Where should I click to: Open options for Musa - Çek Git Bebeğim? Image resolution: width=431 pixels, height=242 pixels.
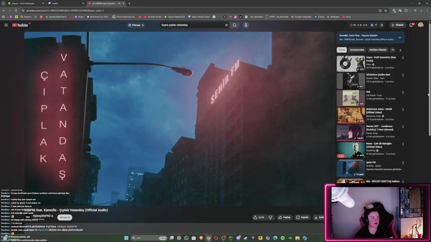[403, 144]
